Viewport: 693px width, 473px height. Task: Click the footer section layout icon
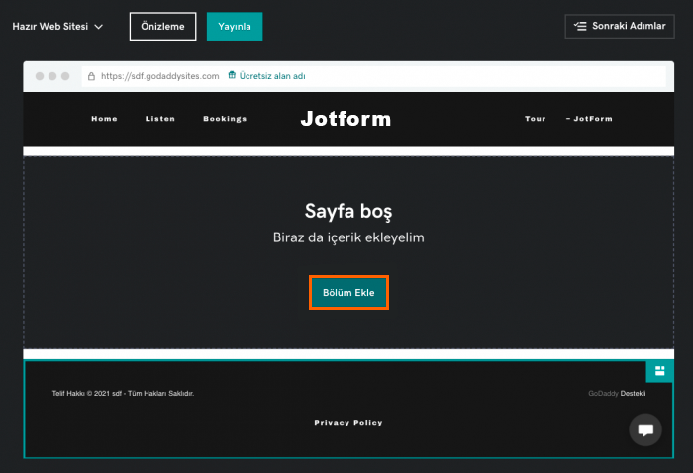[660, 371]
